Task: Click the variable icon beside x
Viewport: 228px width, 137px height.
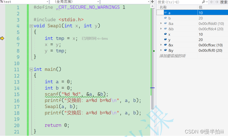Action: point(165,34)
